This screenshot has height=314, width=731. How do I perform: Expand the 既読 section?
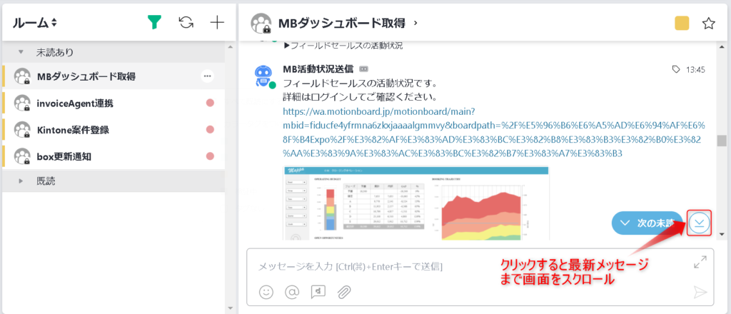click(21, 181)
